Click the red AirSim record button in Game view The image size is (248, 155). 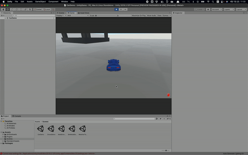point(169,95)
